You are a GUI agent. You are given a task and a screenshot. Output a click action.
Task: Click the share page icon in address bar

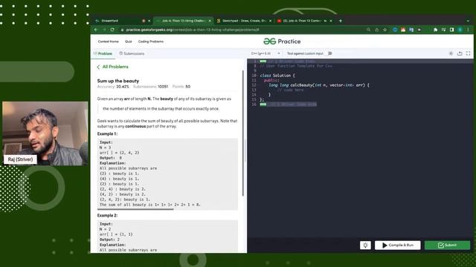click(377, 30)
